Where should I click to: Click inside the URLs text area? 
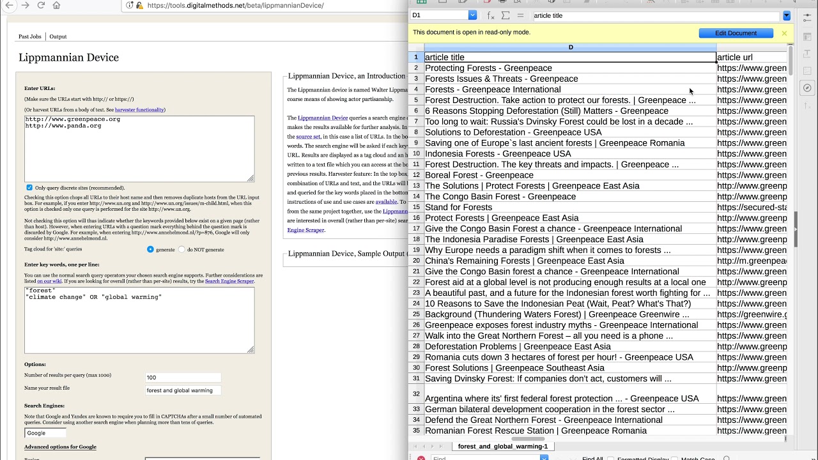(x=139, y=149)
